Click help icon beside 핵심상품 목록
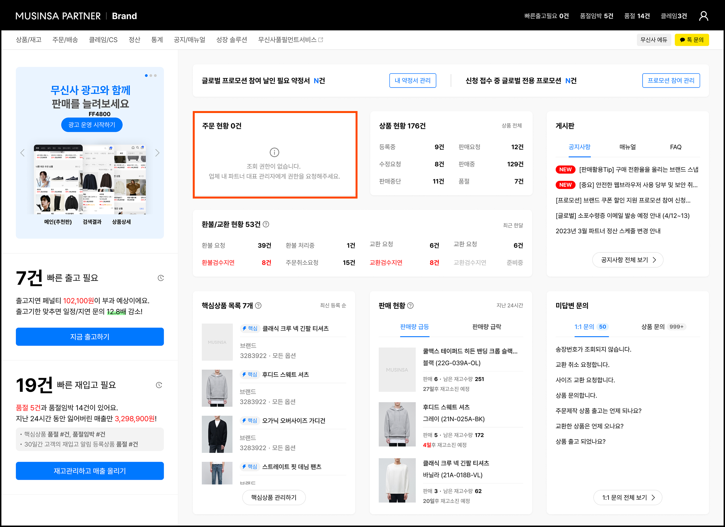Screen dimensions: 725x527 258,306
